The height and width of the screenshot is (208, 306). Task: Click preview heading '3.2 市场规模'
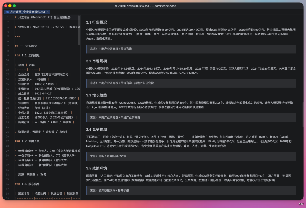(x=96, y=61)
